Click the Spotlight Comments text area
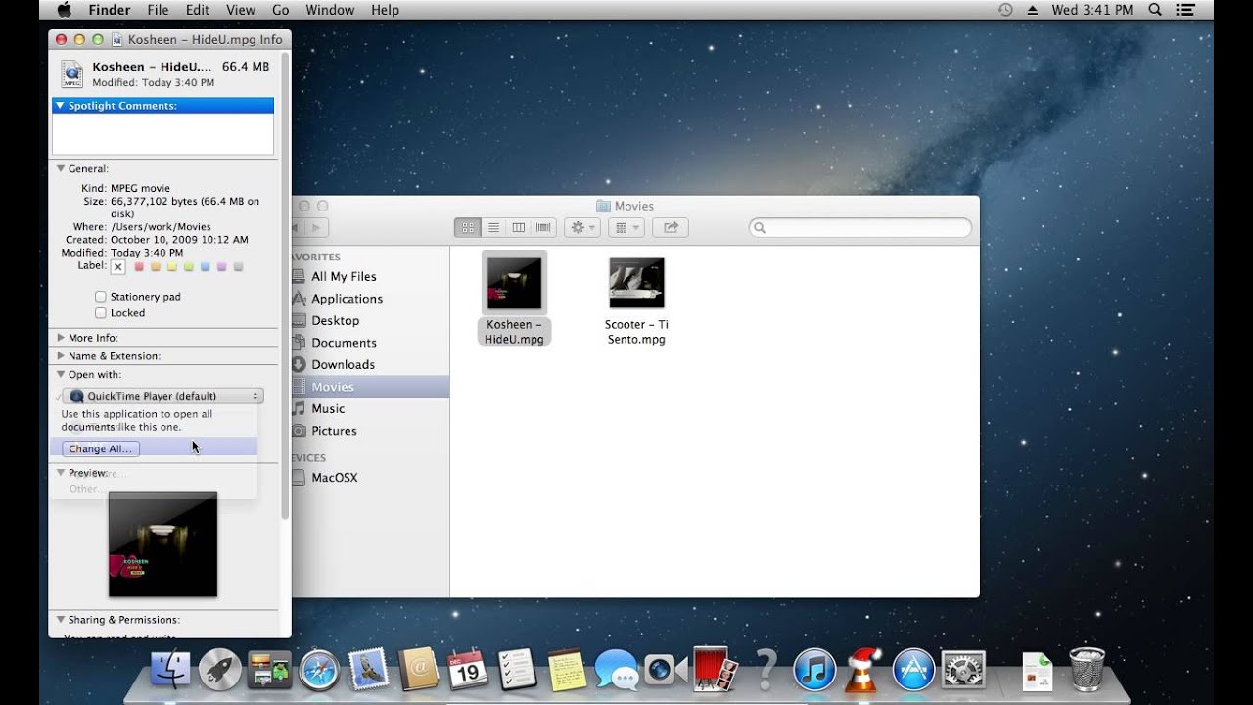Image resolution: width=1253 pixels, height=705 pixels. tap(162, 134)
